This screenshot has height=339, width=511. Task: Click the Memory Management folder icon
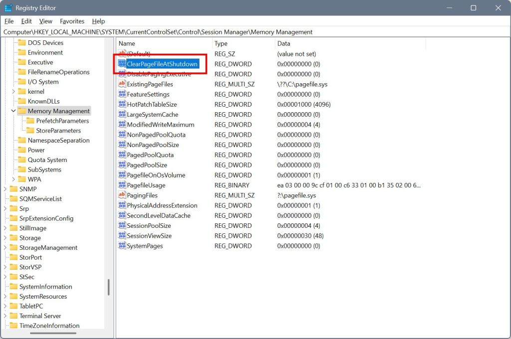tap(22, 111)
